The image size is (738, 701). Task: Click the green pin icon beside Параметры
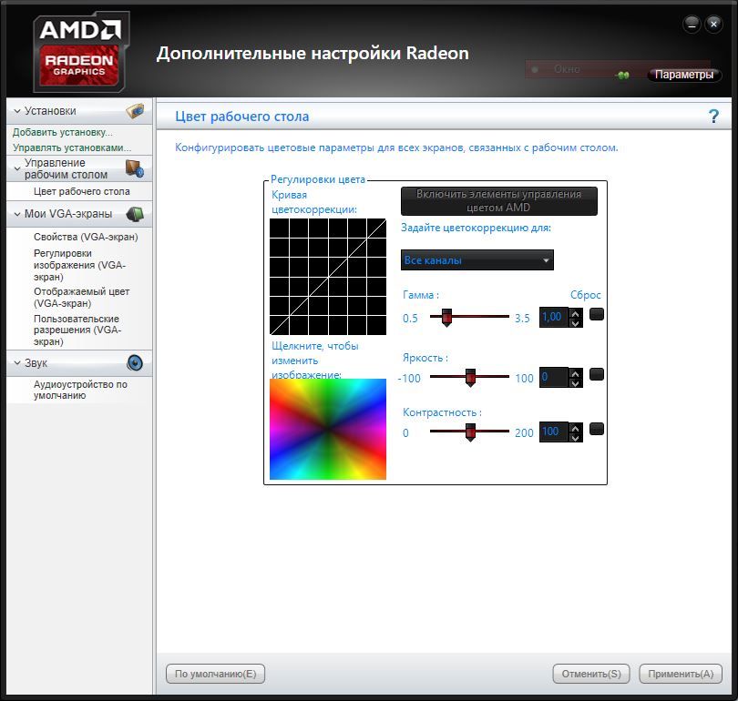point(622,75)
